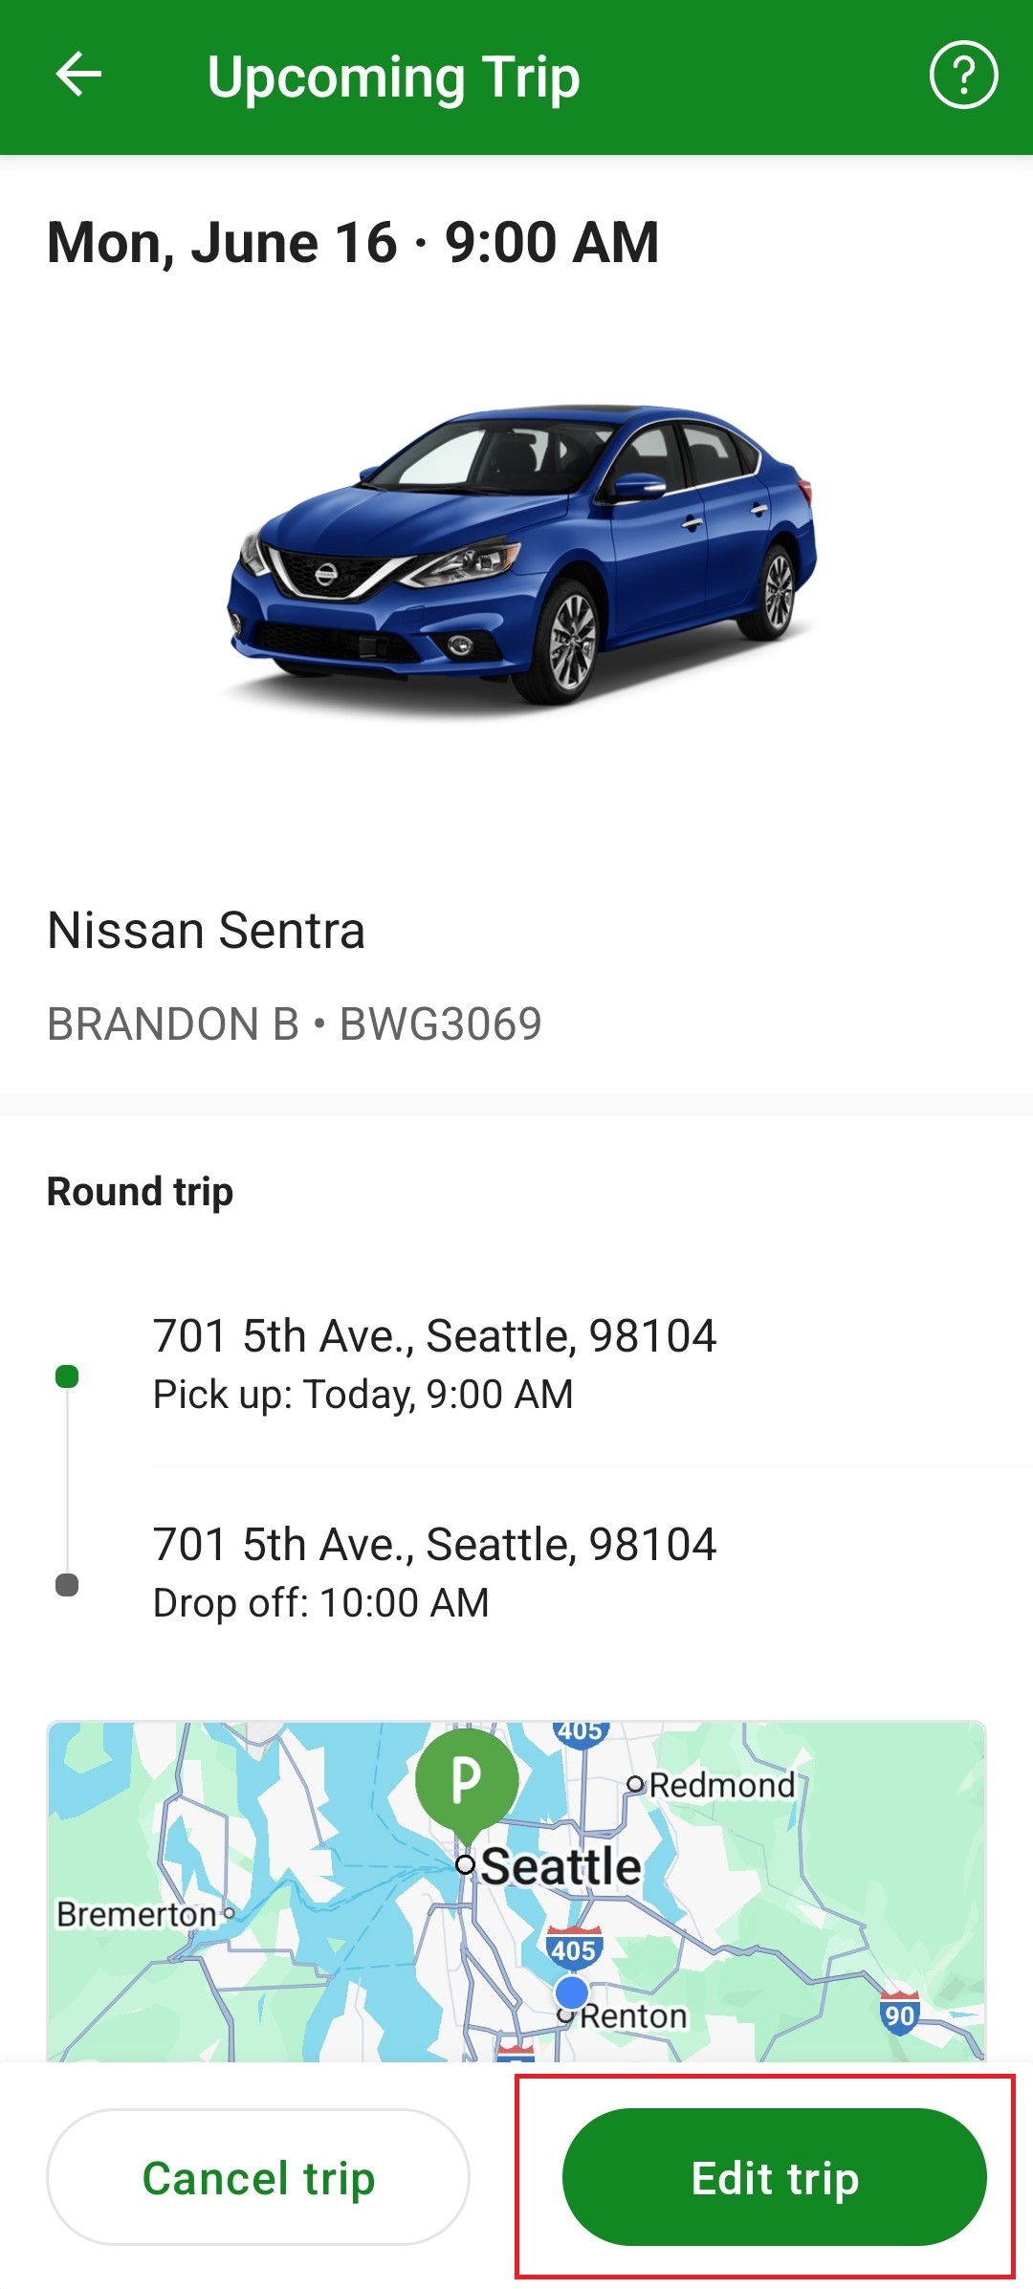1033x2289 pixels.
Task: Tap the Bremerton label on map
Action: coord(137,1914)
